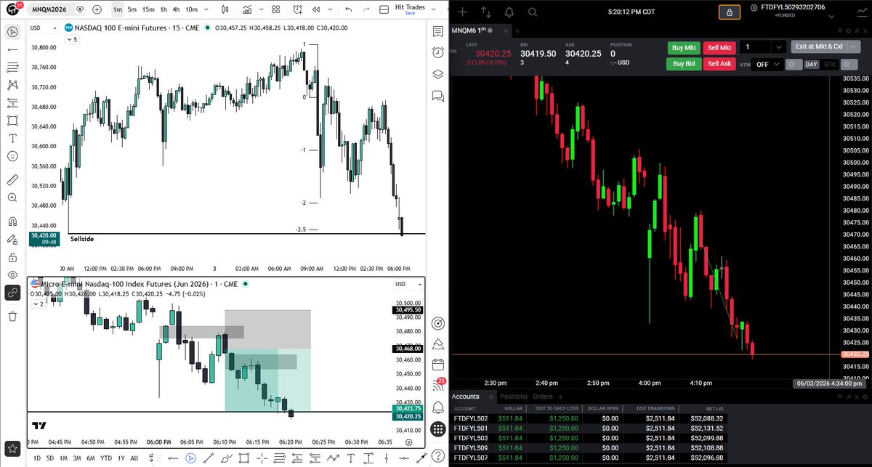Click the Hit Trades Save link
Viewport: 872px width, 467px height.
coord(410,13)
